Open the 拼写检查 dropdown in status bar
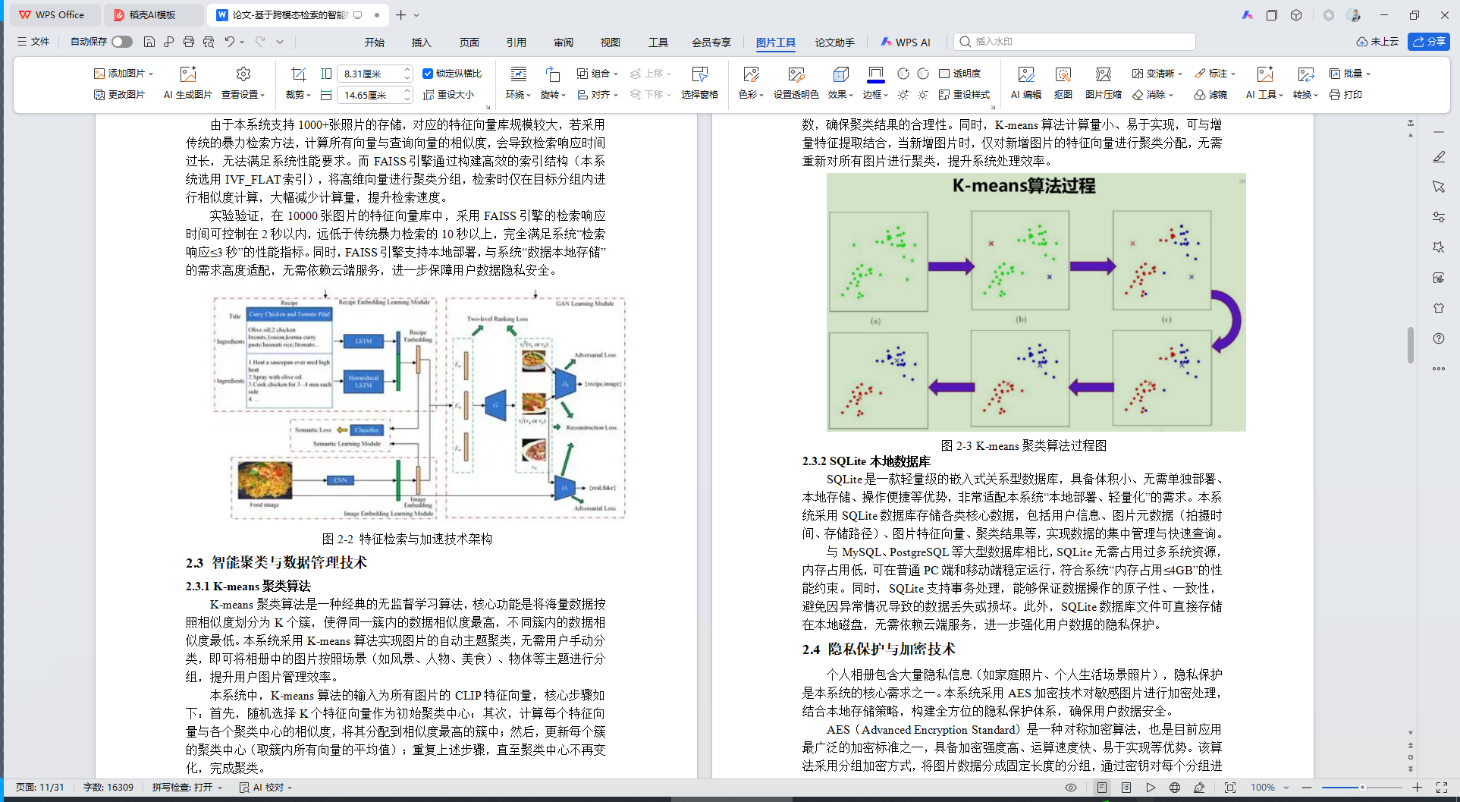 (187, 788)
